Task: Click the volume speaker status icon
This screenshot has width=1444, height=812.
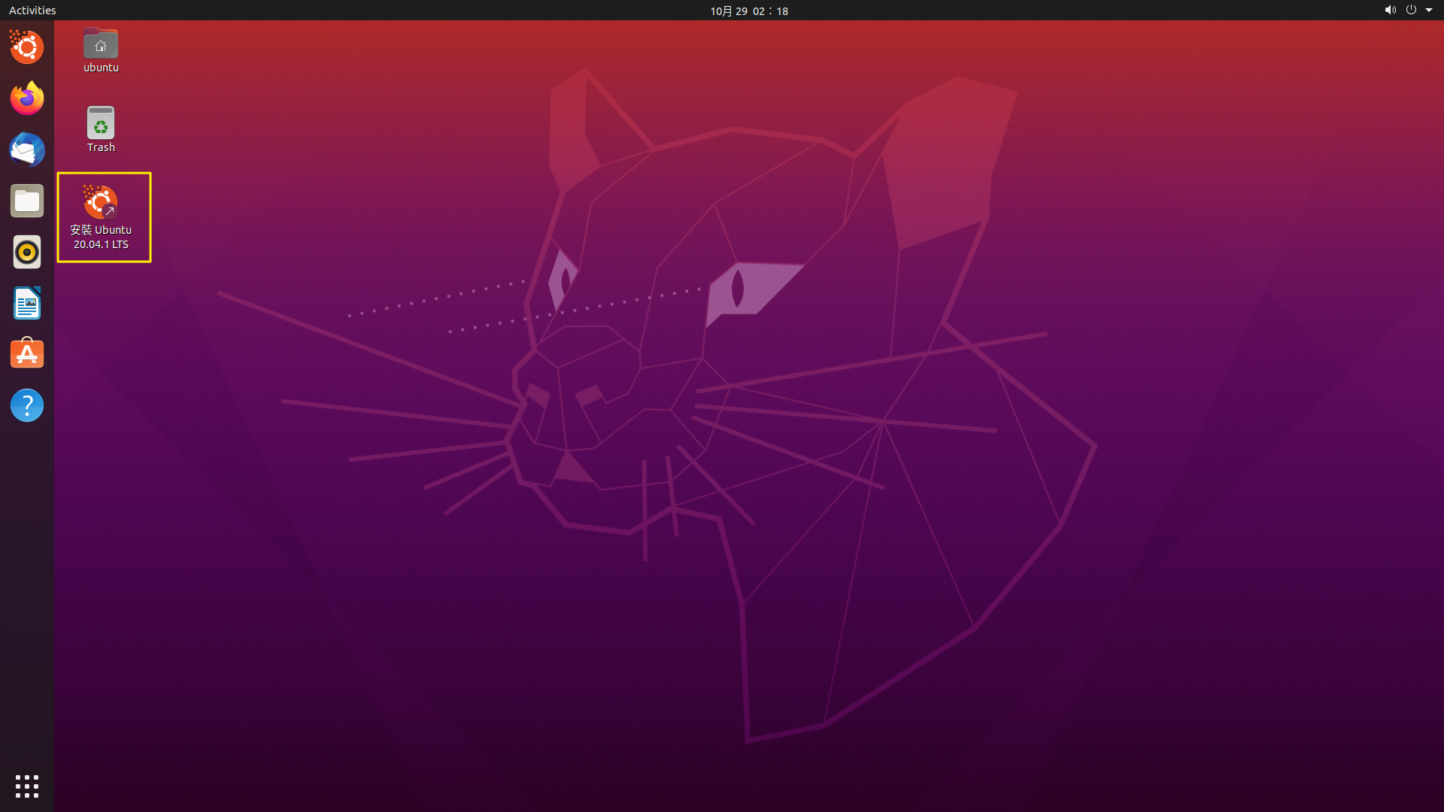Action: point(1390,11)
